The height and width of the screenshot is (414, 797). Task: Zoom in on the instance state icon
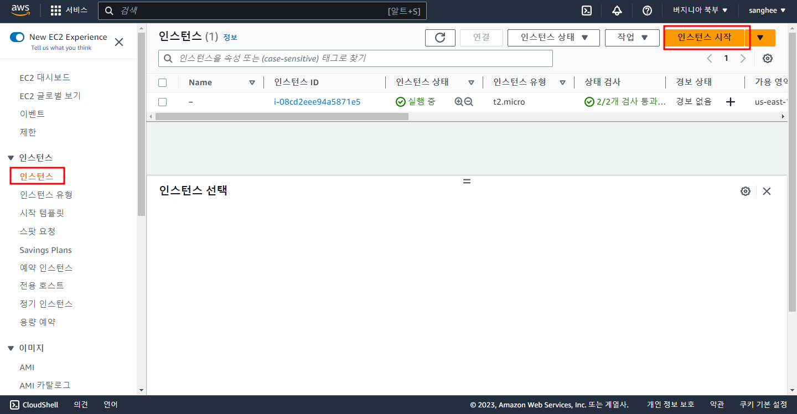[x=458, y=102]
